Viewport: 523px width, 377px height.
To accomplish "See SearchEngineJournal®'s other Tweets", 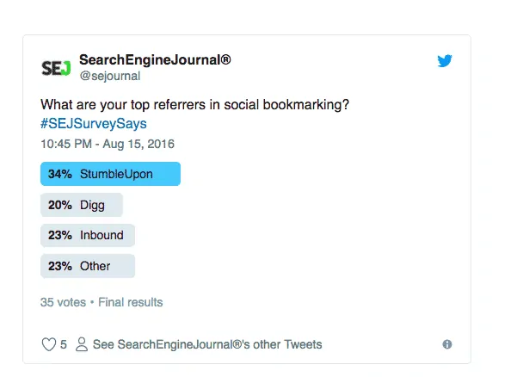I will (207, 344).
